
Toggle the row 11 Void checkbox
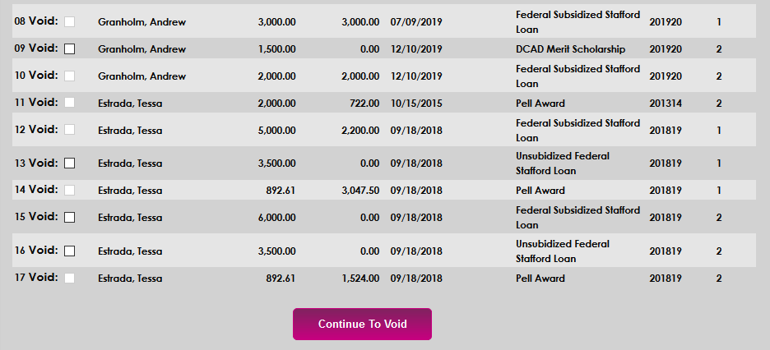pyautogui.click(x=70, y=103)
